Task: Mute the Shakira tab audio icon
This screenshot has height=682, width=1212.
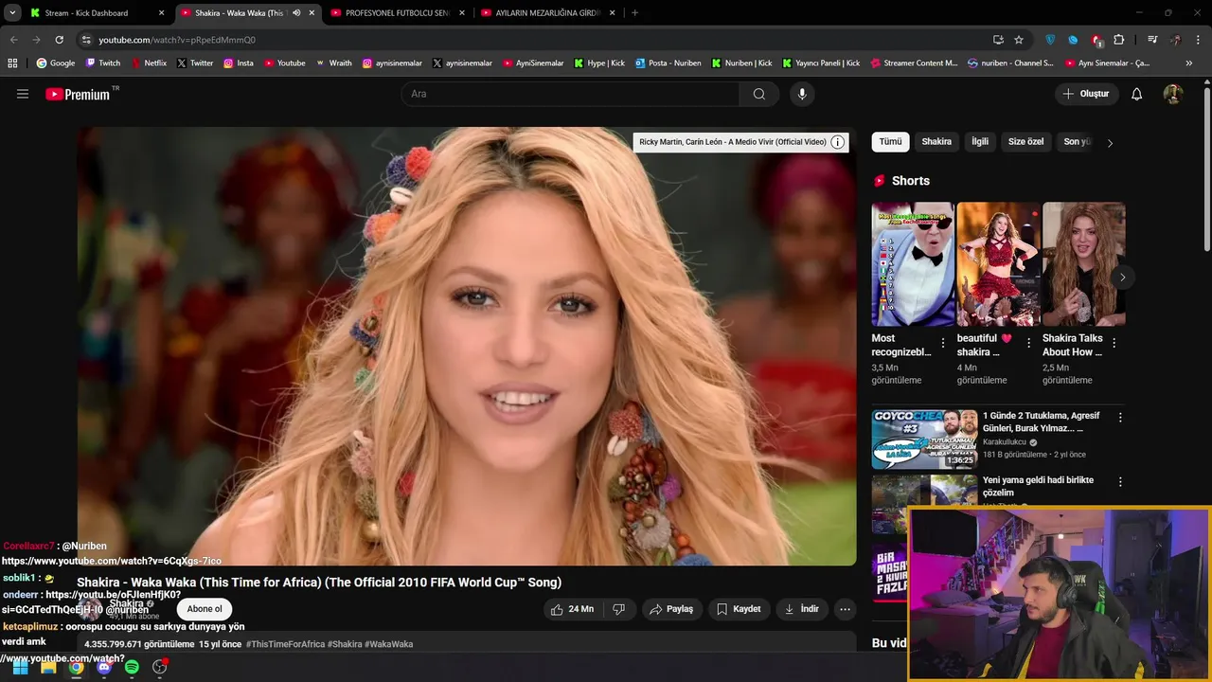Action: (296, 13)
